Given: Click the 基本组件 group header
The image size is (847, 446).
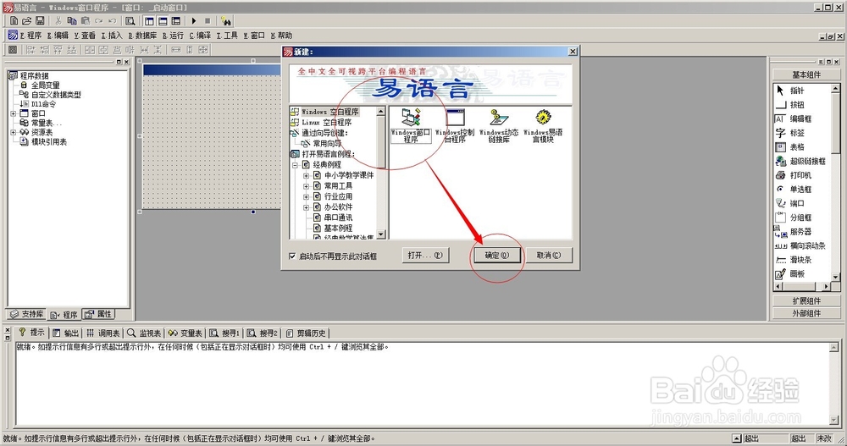Looking at the screenshot, I should coord(806,74).
